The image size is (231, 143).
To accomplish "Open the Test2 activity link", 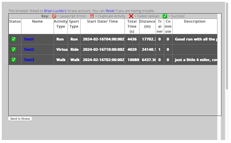I will point(29,50).
